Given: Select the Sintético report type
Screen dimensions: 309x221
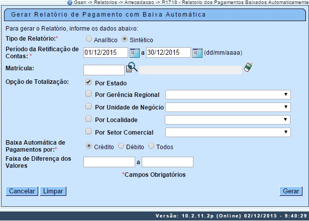Looking at the screenshot, I should point(126,39).
